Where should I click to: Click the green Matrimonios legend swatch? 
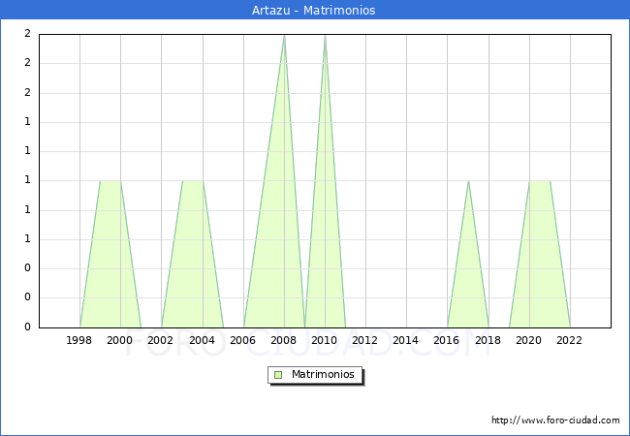[x=278, y=375]
